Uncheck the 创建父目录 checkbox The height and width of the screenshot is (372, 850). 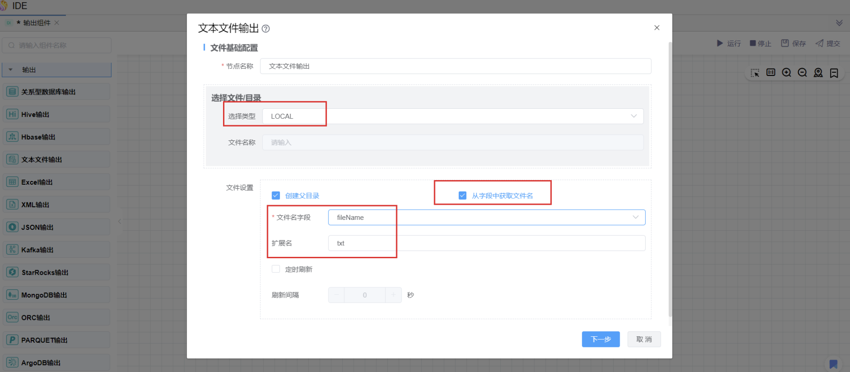point(276,196)
